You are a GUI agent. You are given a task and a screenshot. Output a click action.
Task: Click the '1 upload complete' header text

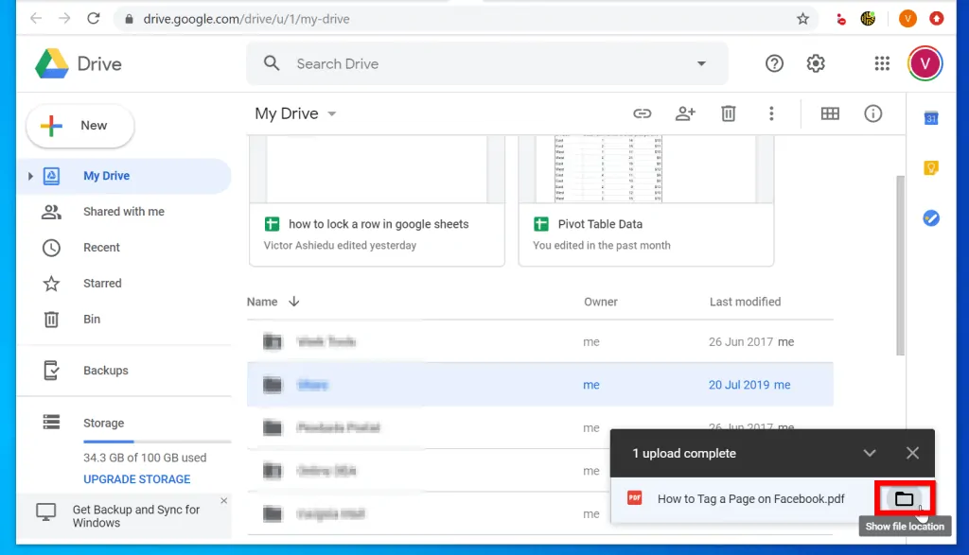(x=684, y=453)
